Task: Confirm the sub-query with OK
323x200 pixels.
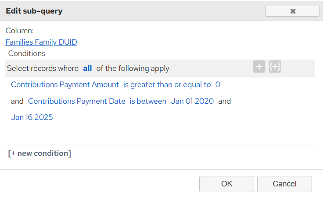Action: pos(226,184)
